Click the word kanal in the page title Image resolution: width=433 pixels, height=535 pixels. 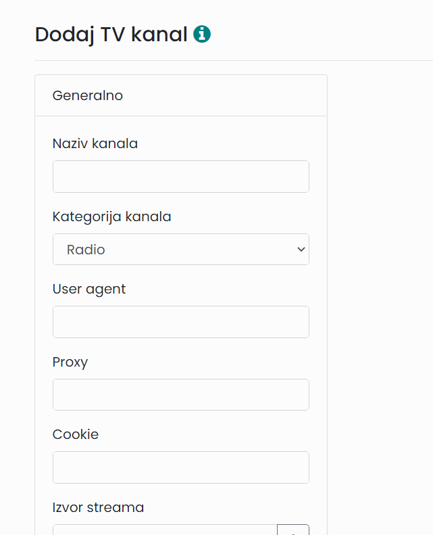click(x=159, y=34)
